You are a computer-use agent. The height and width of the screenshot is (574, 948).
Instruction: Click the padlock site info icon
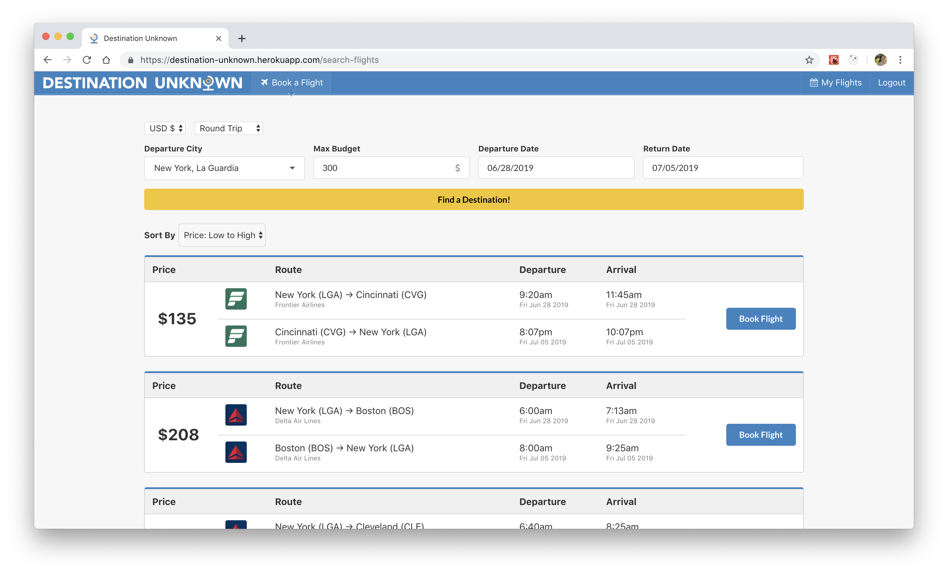tap(130, 60)
